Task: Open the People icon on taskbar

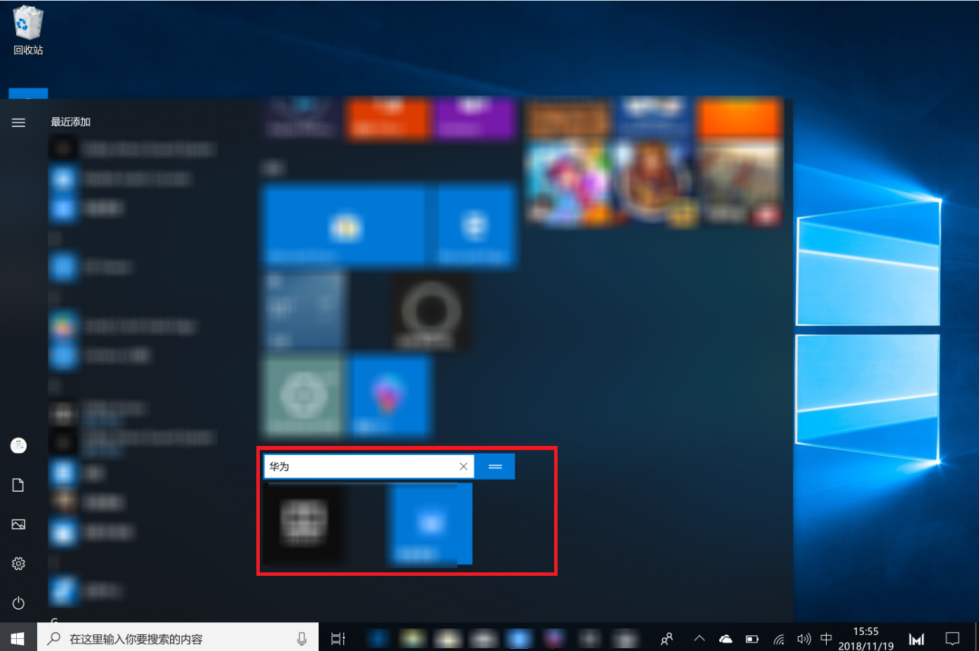Action: [666, 638]
